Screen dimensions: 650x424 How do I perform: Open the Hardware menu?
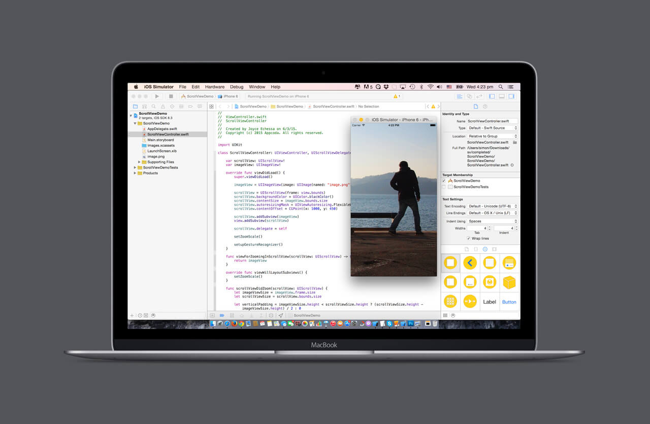click(x=215, y=86)
